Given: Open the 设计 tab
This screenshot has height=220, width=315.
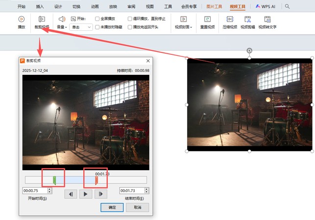Looking at the screenshot, I should coord(58,7).
